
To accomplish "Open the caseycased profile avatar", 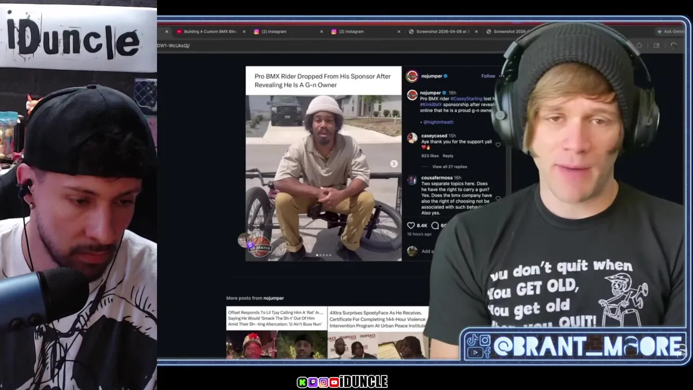I will tap(412, 138).
